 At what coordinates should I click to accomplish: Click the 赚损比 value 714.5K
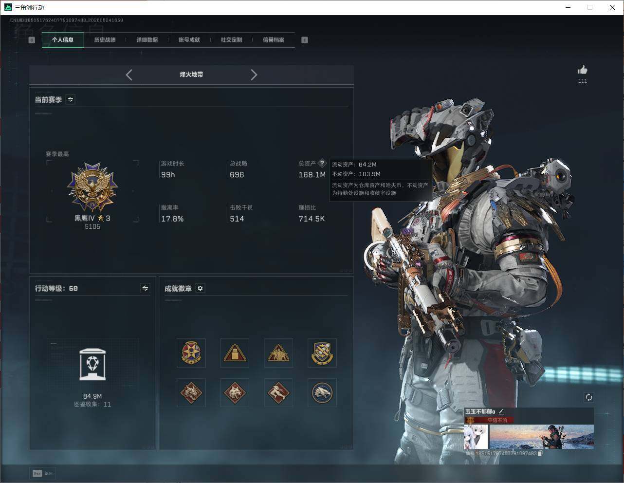[x=312, y=219]
